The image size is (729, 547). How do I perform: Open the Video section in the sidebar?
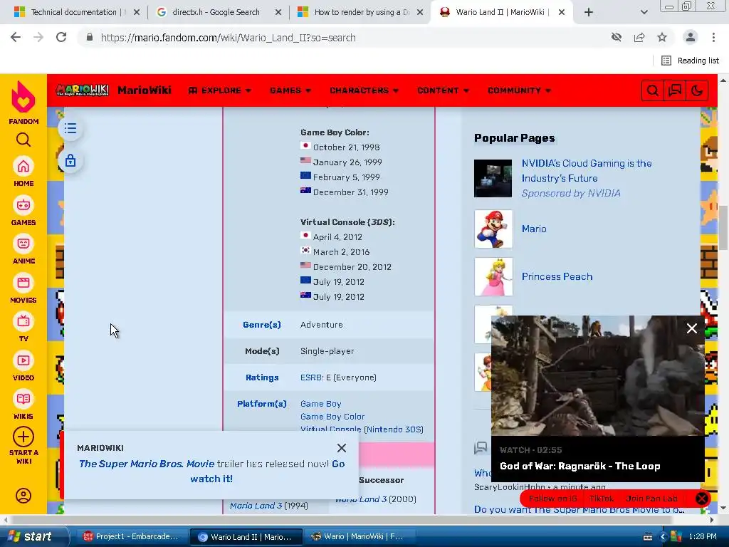coord(23,366)
